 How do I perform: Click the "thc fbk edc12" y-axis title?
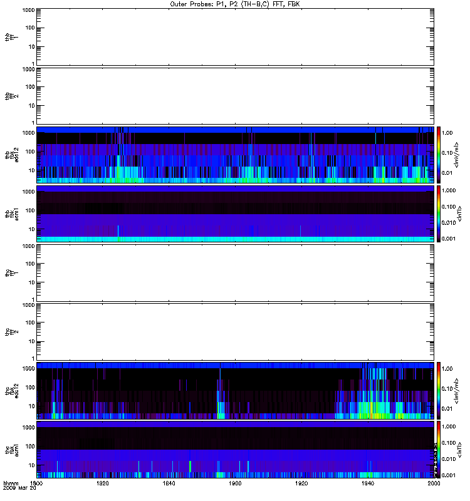click(11, 391)
